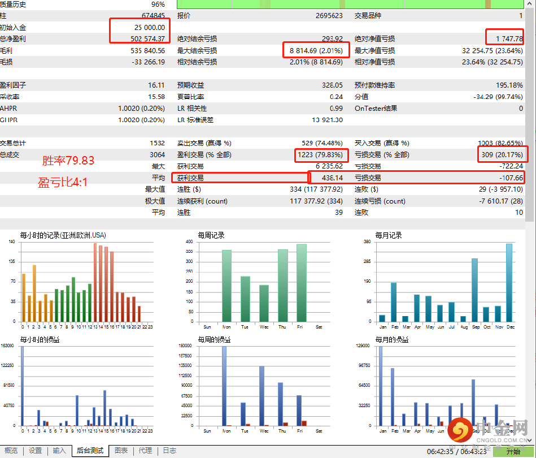Click the largest profit trade value 6 235.62
Viewport: 536px width, 458px height.
329,166
